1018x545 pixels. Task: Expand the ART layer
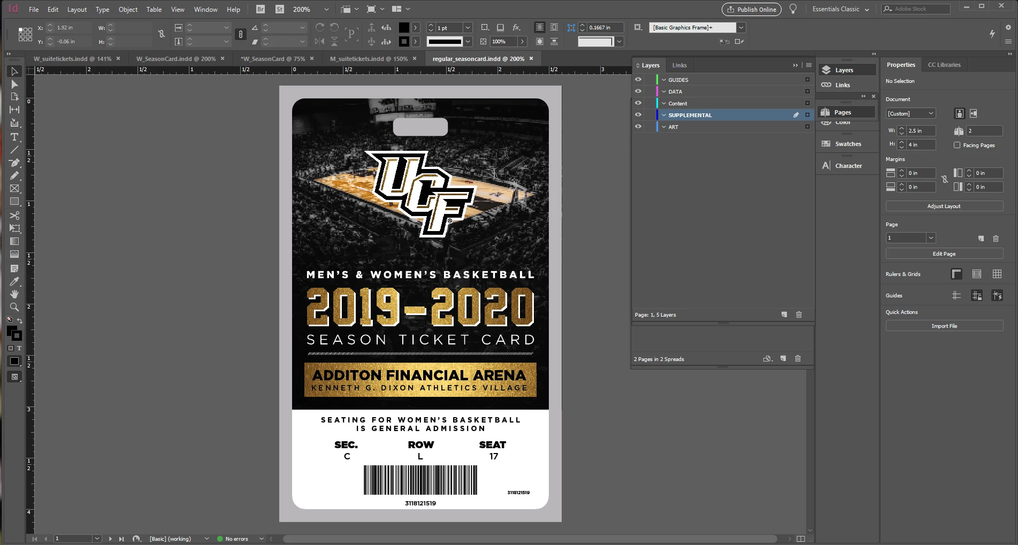pos(664,127)
